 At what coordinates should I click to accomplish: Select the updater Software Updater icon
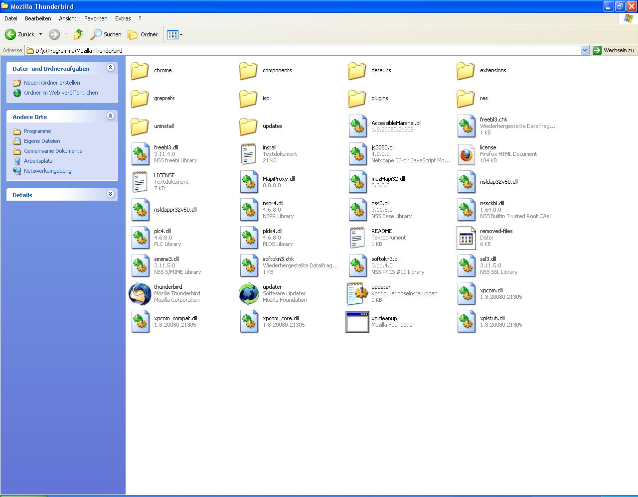(x=249, y=294)
